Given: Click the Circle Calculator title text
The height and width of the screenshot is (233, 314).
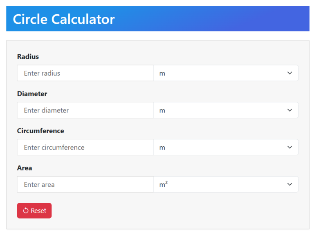Looking at the screenshot, I should (64, 19).
